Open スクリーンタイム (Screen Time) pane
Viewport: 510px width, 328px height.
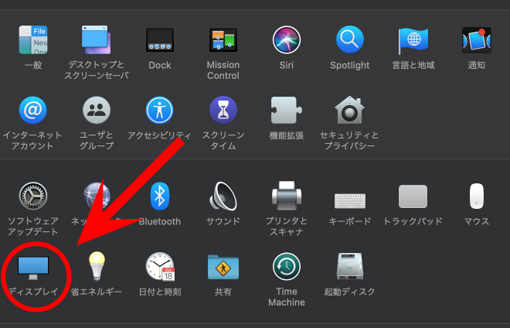(x=223, y=111)
